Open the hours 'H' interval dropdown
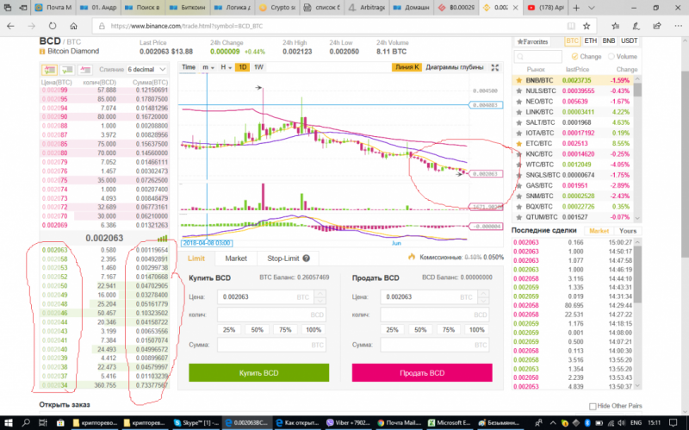Viewport: 689px width, 430px height. point(226,67)
